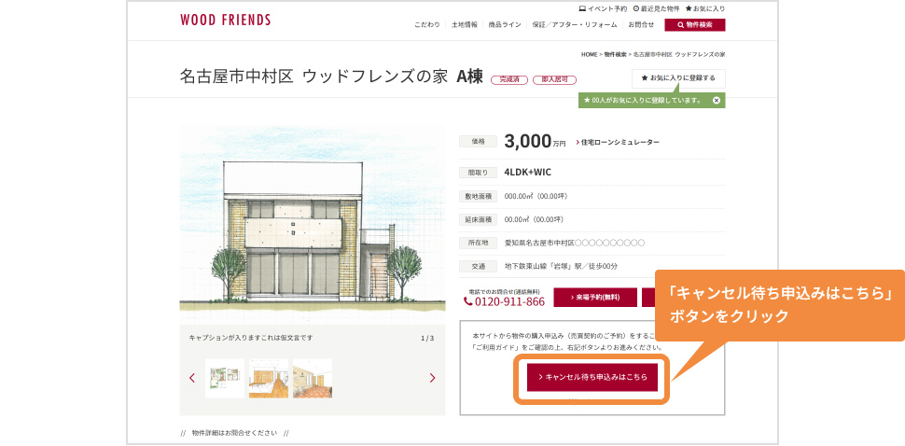The width and height of the screenshot is (905, 446).
Task: Show next image with right arrow
Action: tap(432, 378)
